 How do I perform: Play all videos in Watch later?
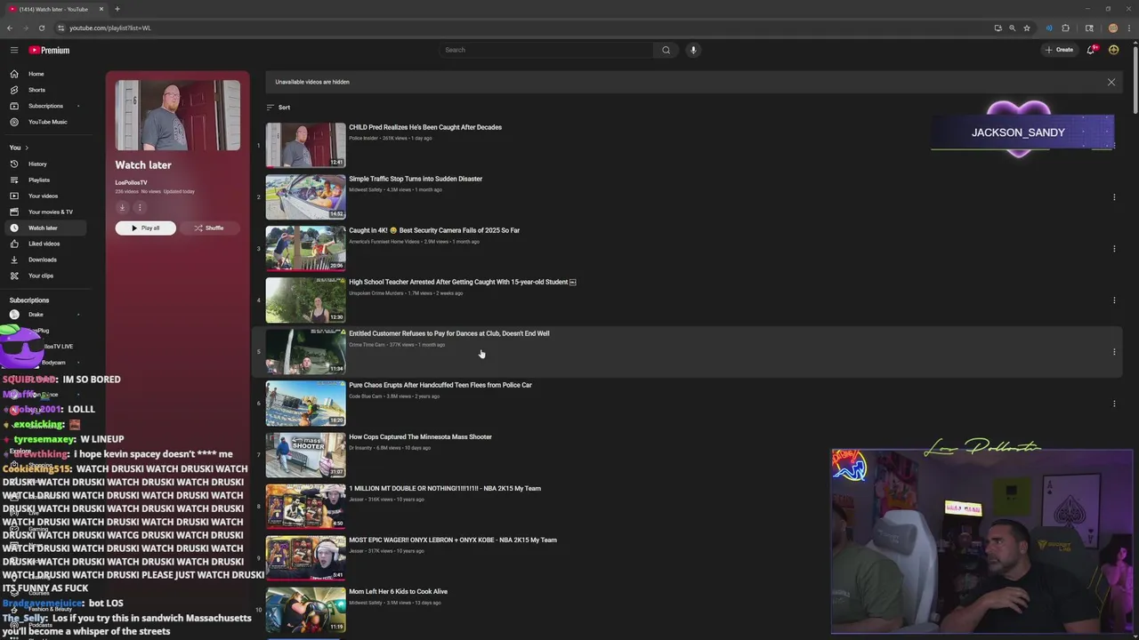tap(145, 228)
